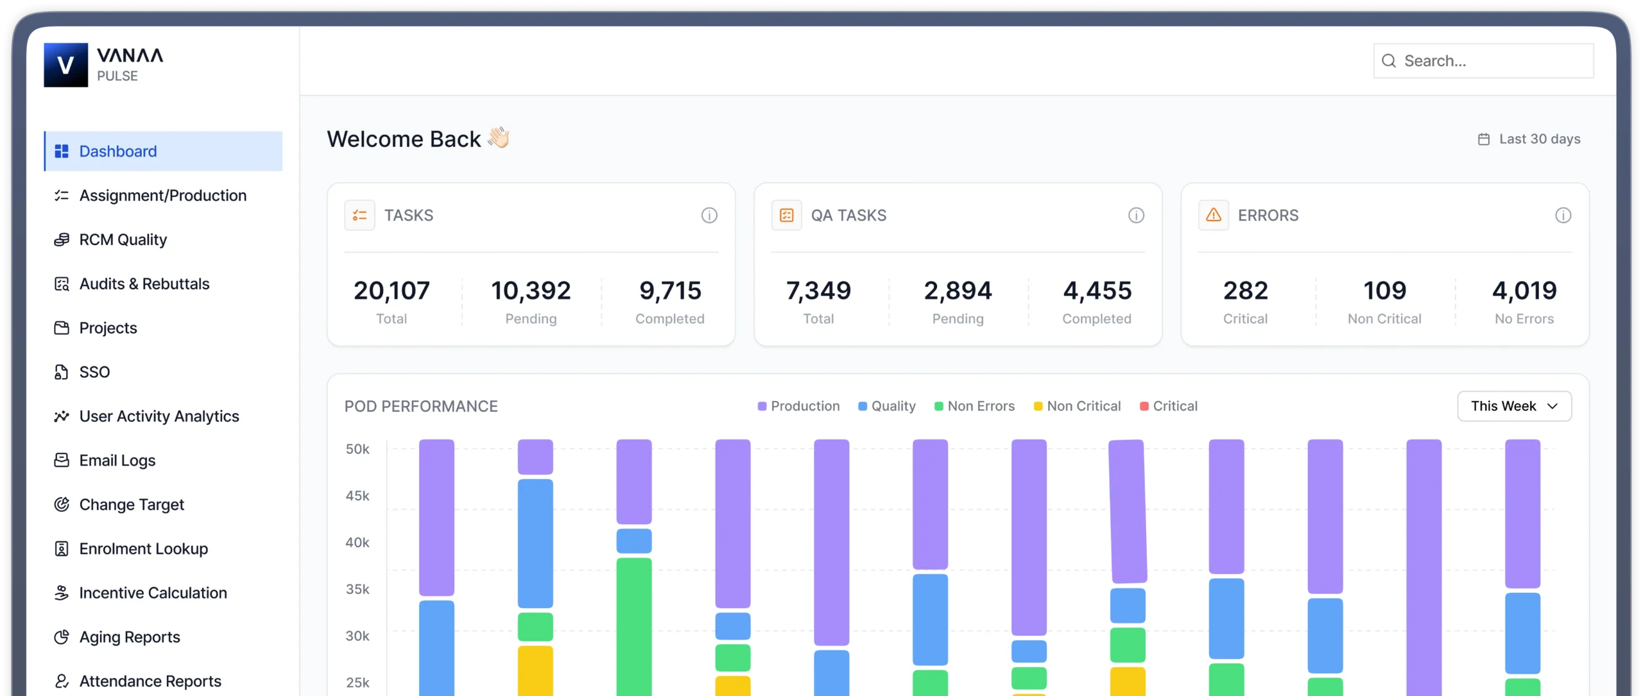
Task: Toggle Non Errors series in legend
Action: click(974, 406)
